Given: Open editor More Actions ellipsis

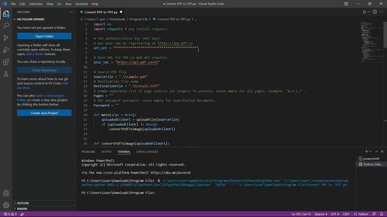Looking at the screenshot, I should pos(382,12).
